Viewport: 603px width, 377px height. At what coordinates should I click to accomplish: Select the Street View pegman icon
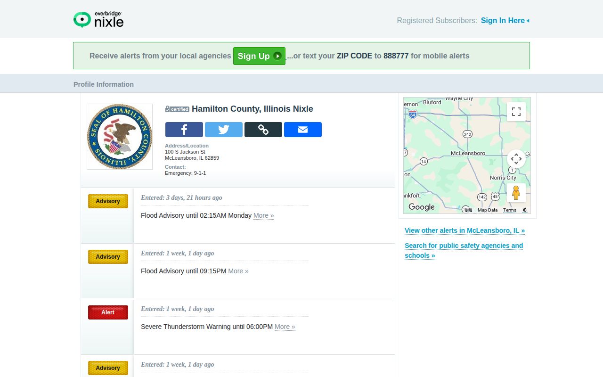tap(516, 193)
